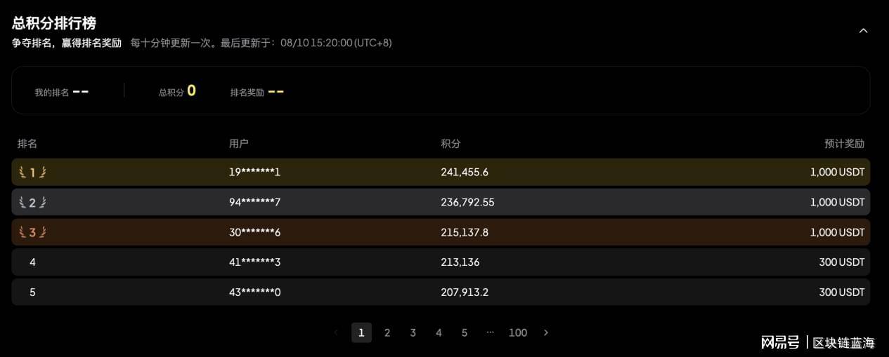This screenshot has width=889, height=357.
Task: Click the gold rank 1 laurel badge
Action: [x=32, y=172]
